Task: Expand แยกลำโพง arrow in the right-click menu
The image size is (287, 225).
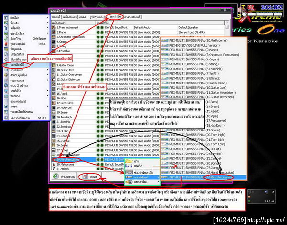Action: (158, 182)
